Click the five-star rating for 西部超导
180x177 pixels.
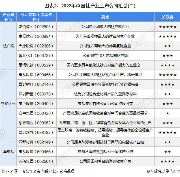(x=168, y=133)
